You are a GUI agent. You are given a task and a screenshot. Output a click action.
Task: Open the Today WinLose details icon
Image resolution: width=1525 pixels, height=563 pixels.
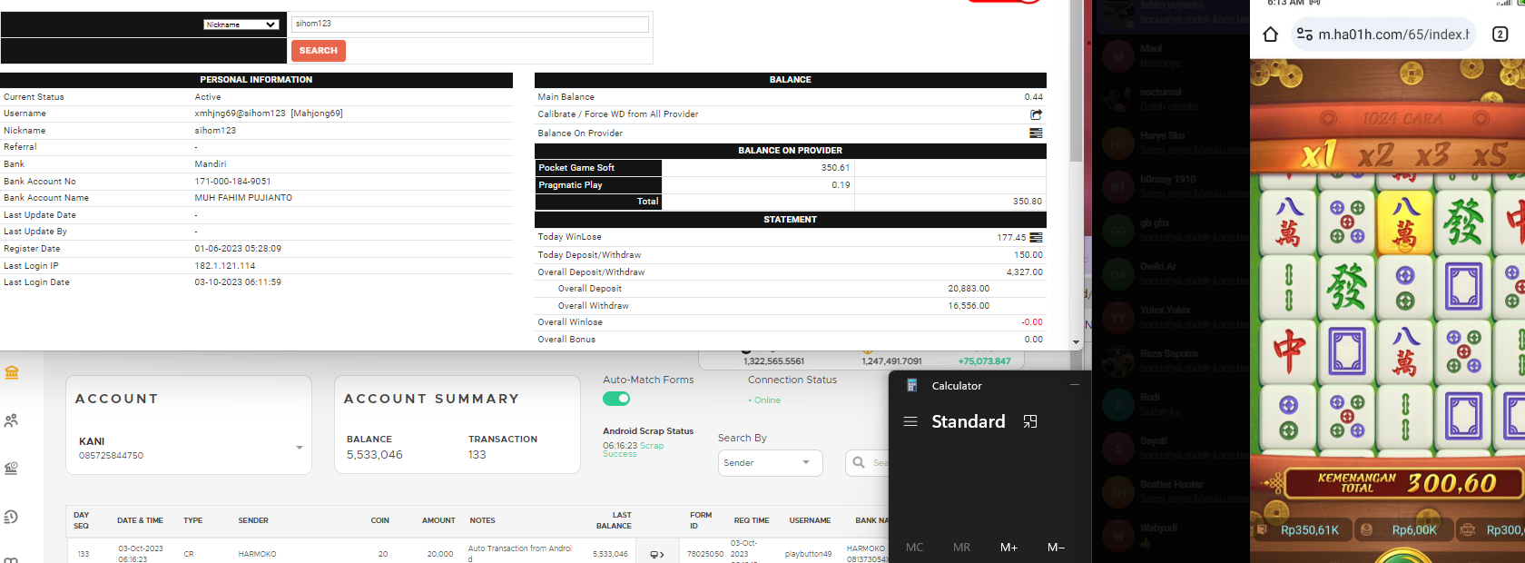click(1036, 237)
